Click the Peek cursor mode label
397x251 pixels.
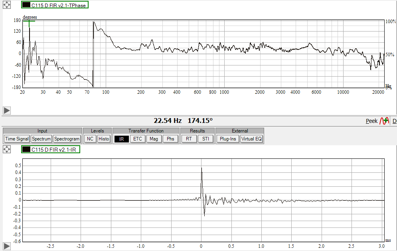tap(371, 121)
